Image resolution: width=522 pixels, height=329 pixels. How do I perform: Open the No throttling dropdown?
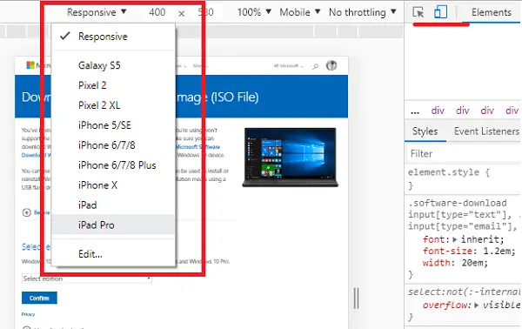point(362,12)
